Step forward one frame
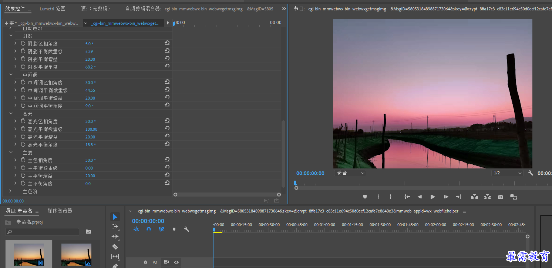552x268 pixels. pos(446,197)
